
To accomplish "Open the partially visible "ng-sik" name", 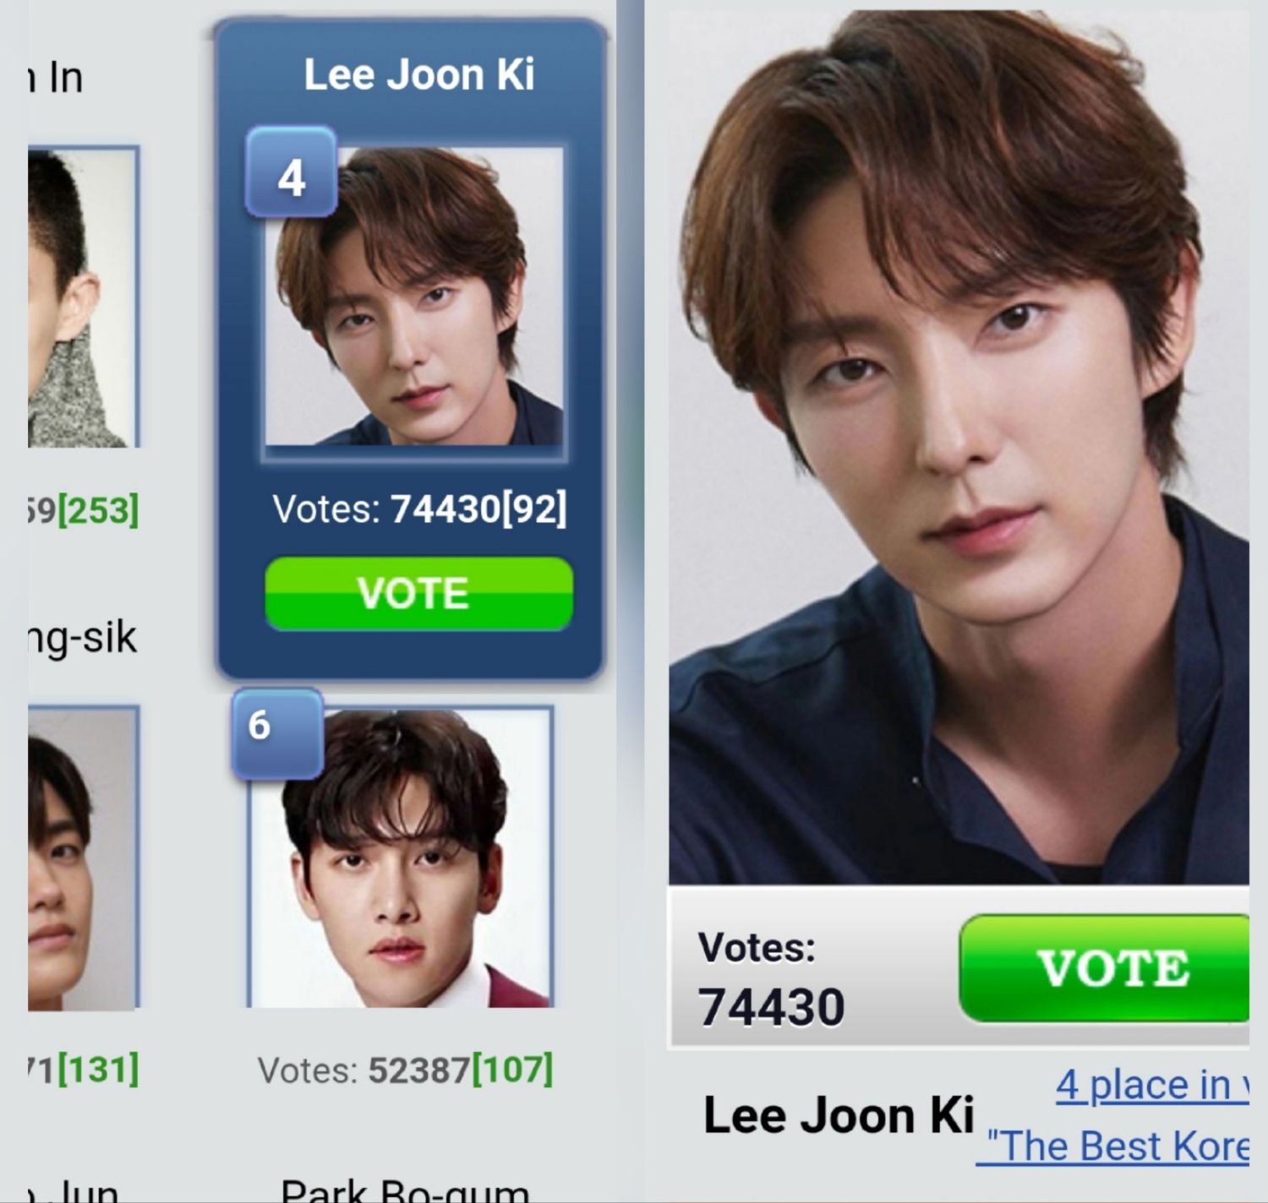I will pos(82,638).
